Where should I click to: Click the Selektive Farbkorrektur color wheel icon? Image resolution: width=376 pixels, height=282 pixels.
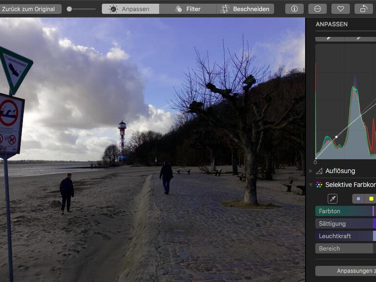(319, 185)
